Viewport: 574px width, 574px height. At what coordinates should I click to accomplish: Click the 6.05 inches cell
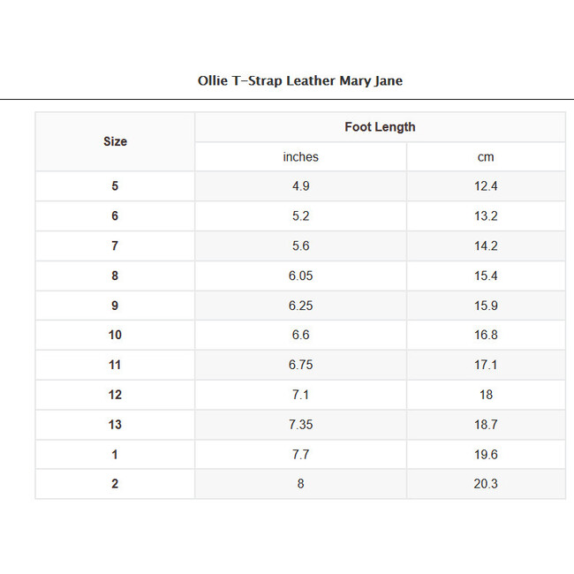pos(300,276)
